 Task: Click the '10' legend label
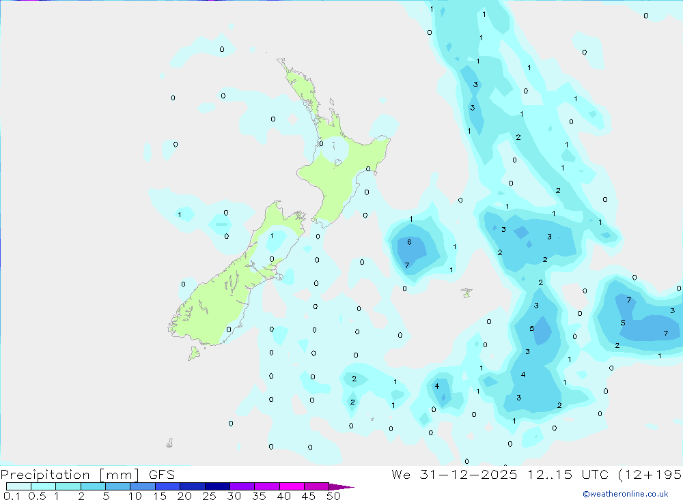click(135, 496)
